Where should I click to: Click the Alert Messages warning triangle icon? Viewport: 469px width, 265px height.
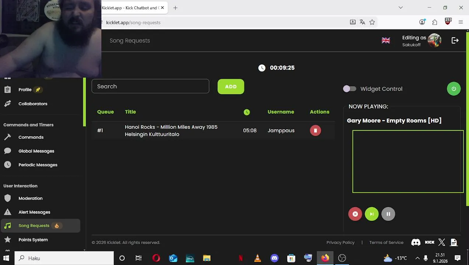(x=7, y=212)
